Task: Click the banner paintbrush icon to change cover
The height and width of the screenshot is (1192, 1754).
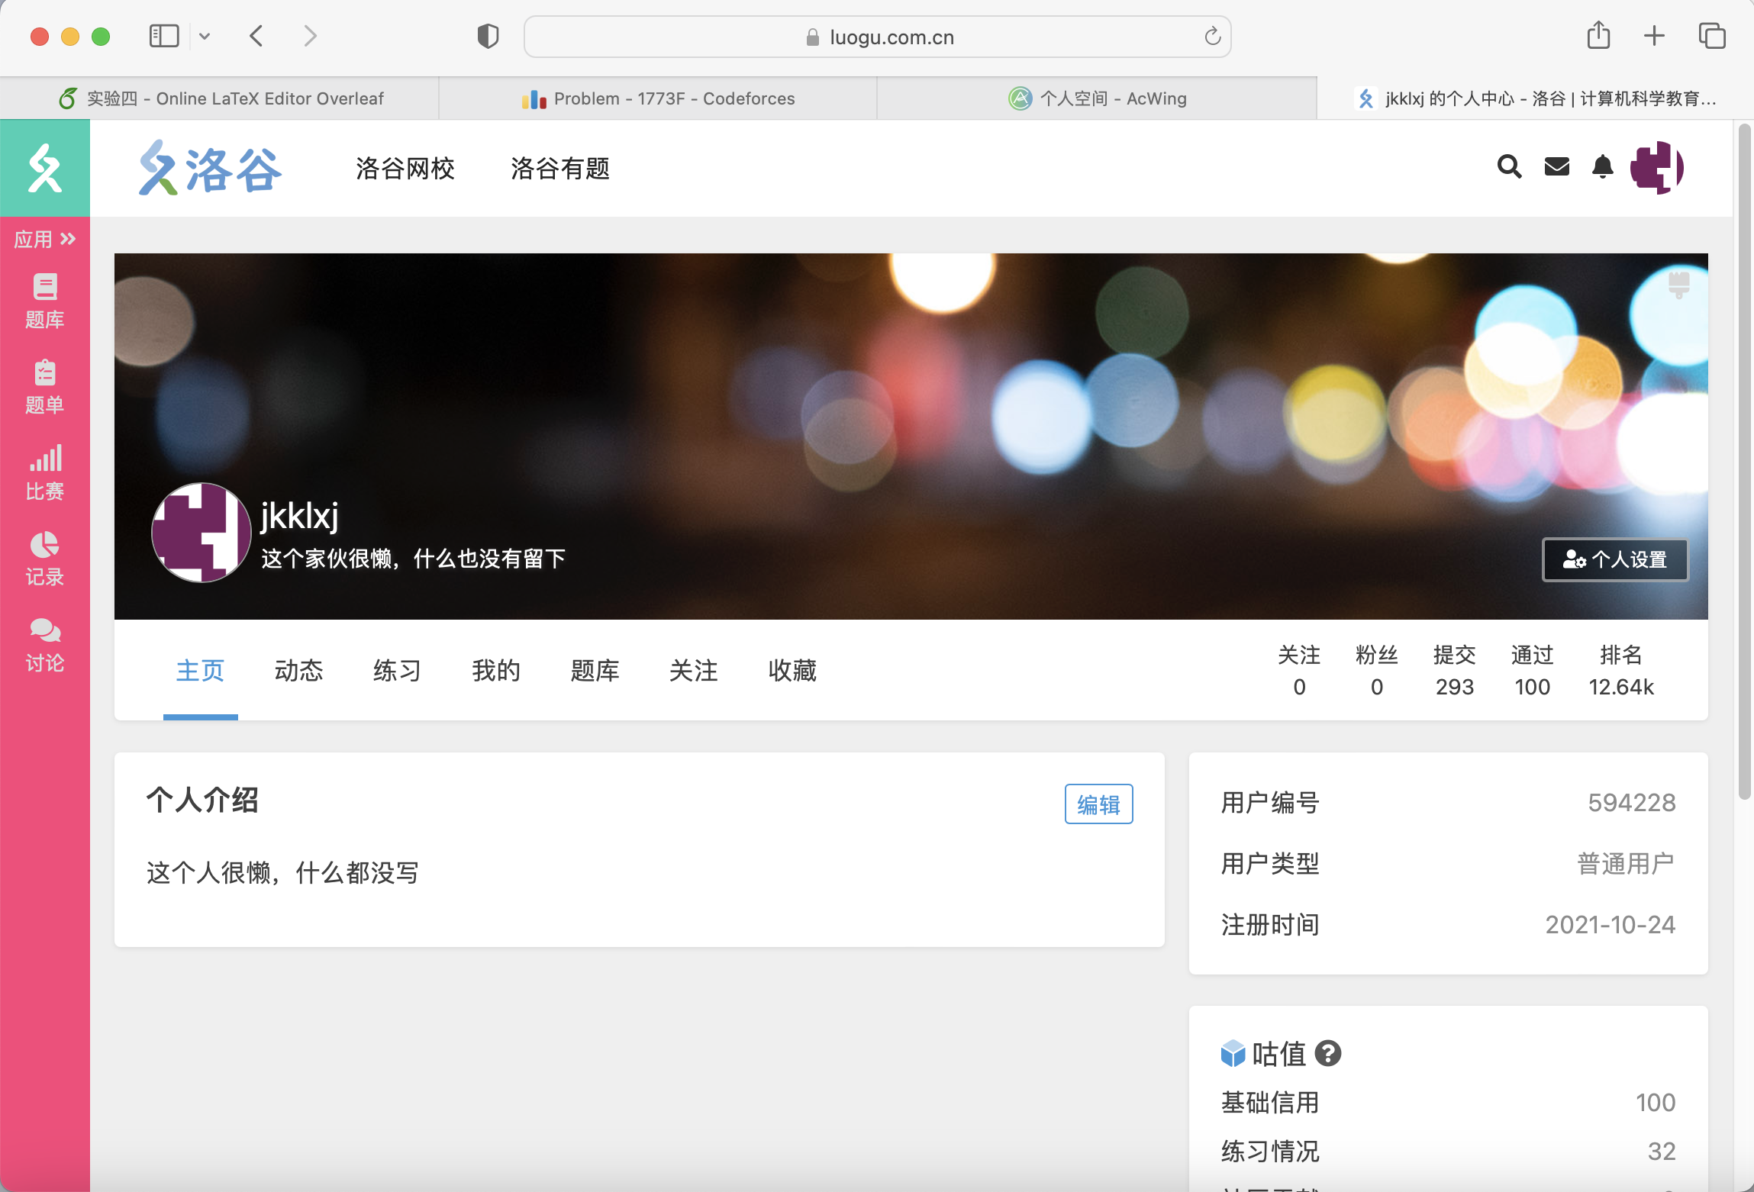Action: pos(1678,284)
